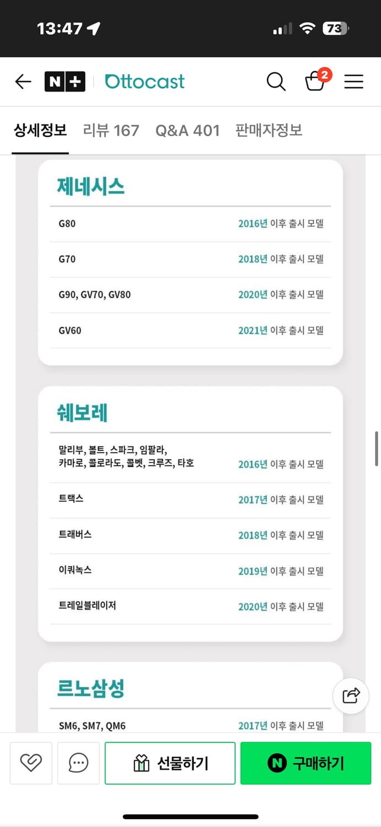Open the search icon
381x827 pixels.
pyautogui.click(x=276, y=81)
